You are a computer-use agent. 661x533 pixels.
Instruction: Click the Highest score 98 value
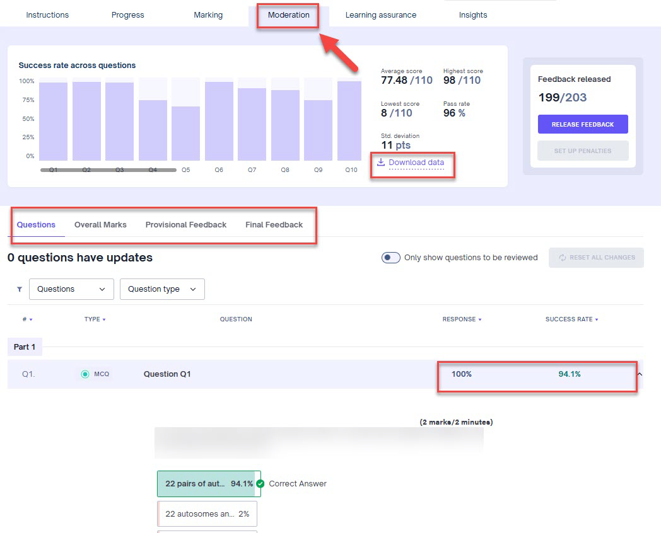pos(462,81)
